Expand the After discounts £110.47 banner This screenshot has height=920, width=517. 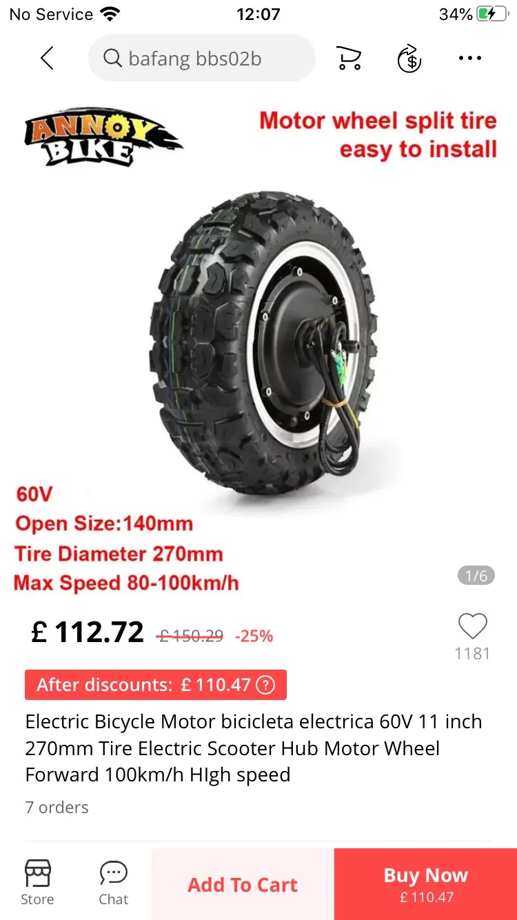[x=156, y=685]
